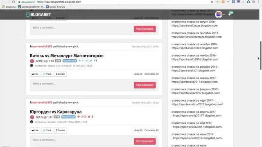Click lock icon beside sportanaliz0102 on Юргорден pick
262x147 pixels.
[x=31, y=102]
